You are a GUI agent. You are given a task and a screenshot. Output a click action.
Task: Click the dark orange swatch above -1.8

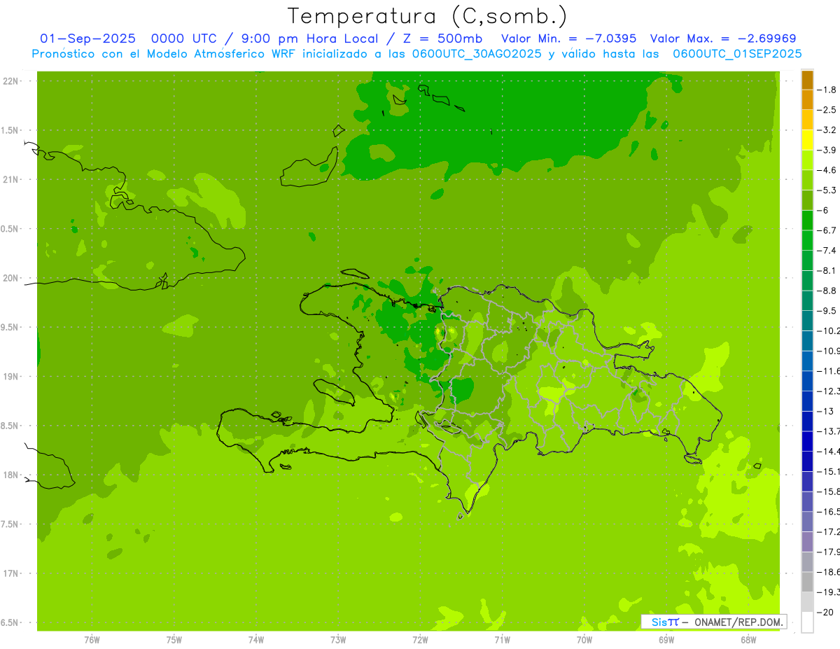[x=807, y=80]
